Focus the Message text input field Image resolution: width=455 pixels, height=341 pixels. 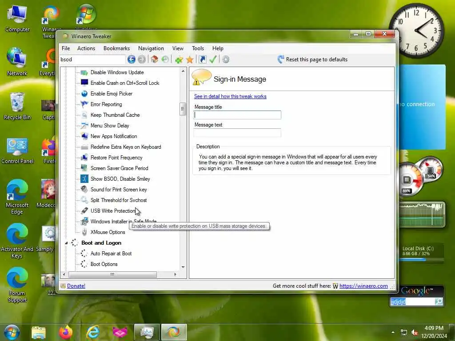tap(237, 133)
